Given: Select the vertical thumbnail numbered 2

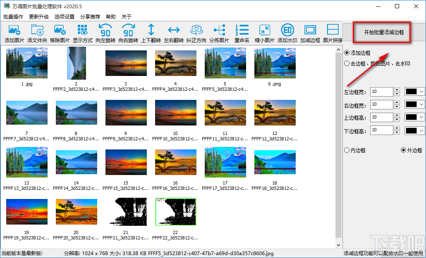Looking at the screenshot, I should (x=77, y=63).
